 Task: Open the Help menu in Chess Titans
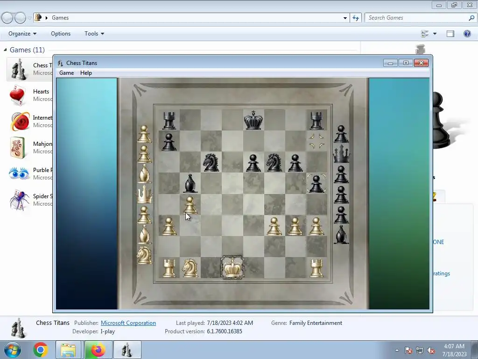[86, 73]
